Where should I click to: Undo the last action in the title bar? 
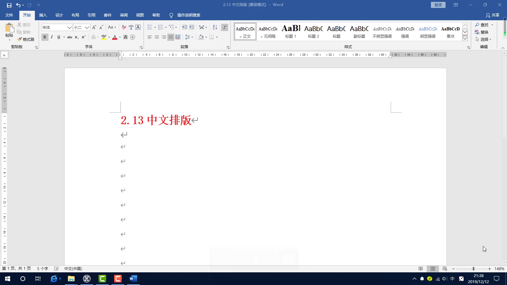click(x=18, y=5)
